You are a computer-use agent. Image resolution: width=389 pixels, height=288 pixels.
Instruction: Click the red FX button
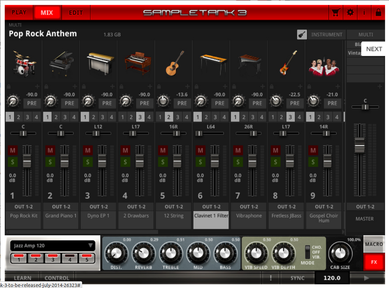pos(374,262)
